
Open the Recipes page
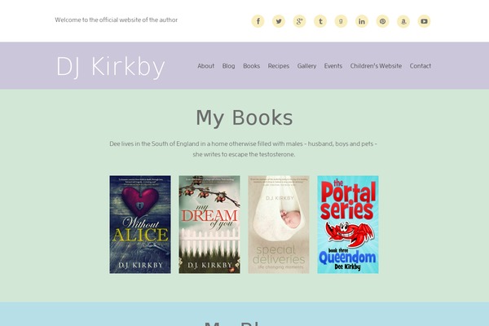point(279,66)
